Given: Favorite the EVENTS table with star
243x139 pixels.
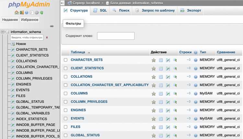Looking at the screenshot, I should click(x=154, y=119).
